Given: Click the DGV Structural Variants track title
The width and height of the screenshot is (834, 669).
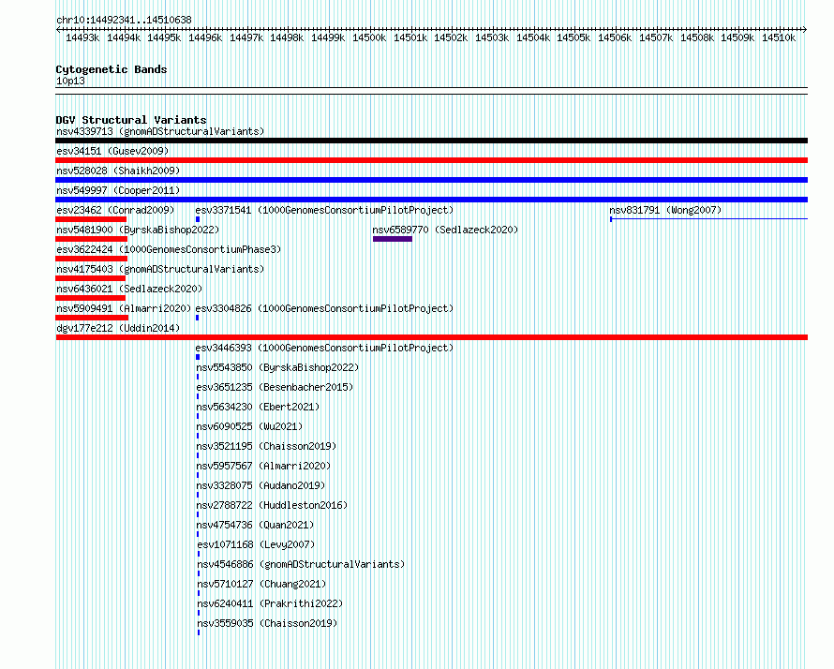Looking at the screenshot, I should pyautogui.click(x=131, y=120).
